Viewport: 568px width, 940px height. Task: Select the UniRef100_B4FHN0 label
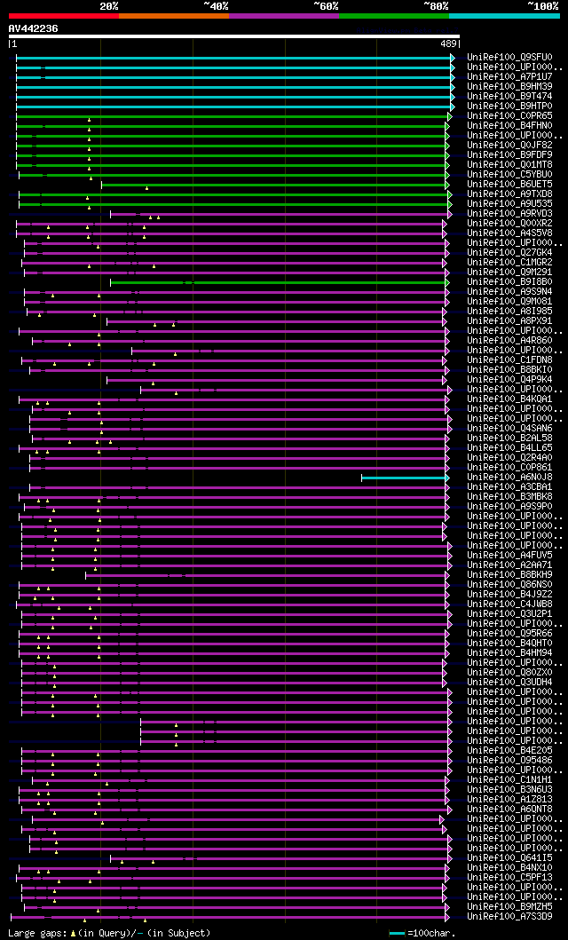tap(510, 125)
